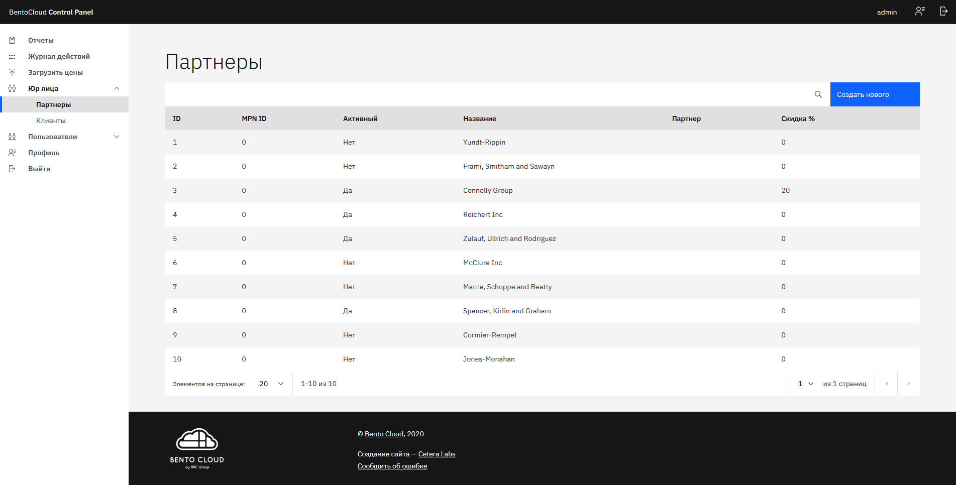This screenshot has height=485, width=956.
Task: Click the Bento Cloud logo in footer
Action: (x=197, y=448)
